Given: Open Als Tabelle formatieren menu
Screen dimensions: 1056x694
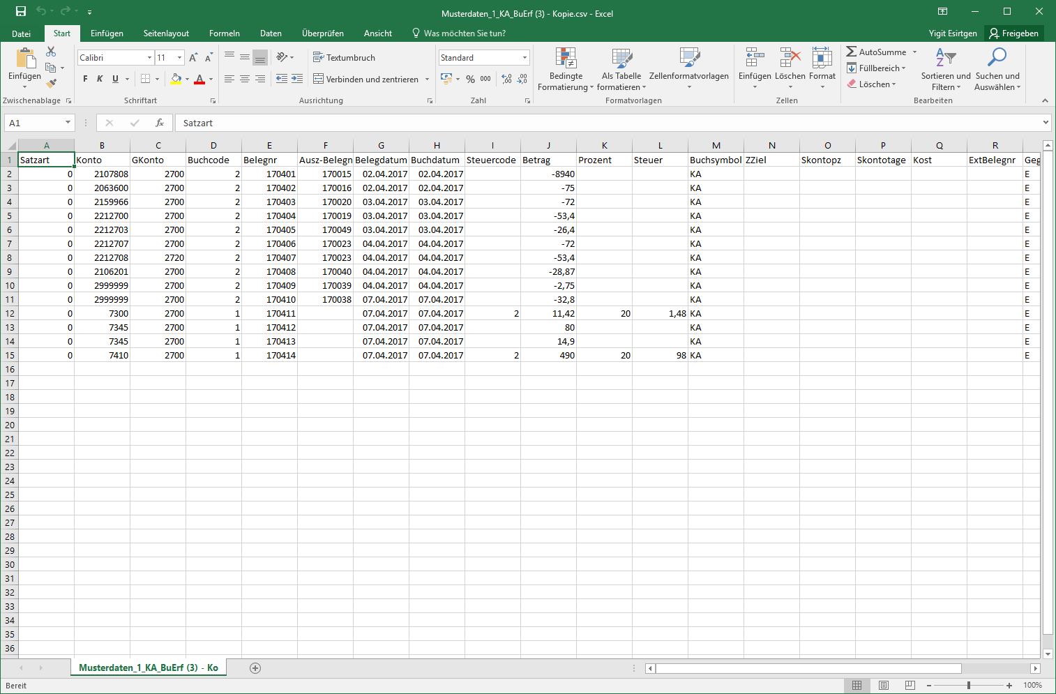Looking at the screenshot, I should click(x=621, y=69).
